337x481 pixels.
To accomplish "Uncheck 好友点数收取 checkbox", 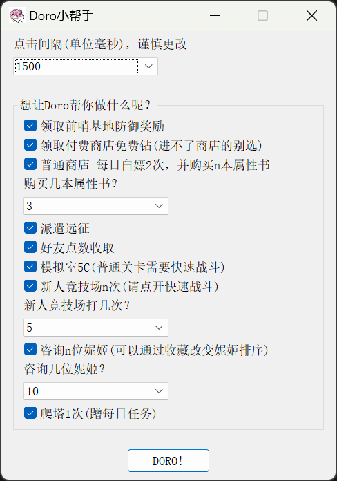I will [x=30, y=247].
